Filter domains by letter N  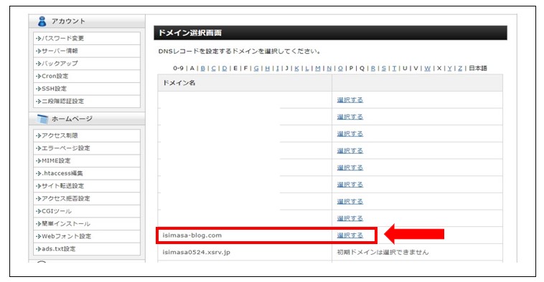click(x=329, y=68)
